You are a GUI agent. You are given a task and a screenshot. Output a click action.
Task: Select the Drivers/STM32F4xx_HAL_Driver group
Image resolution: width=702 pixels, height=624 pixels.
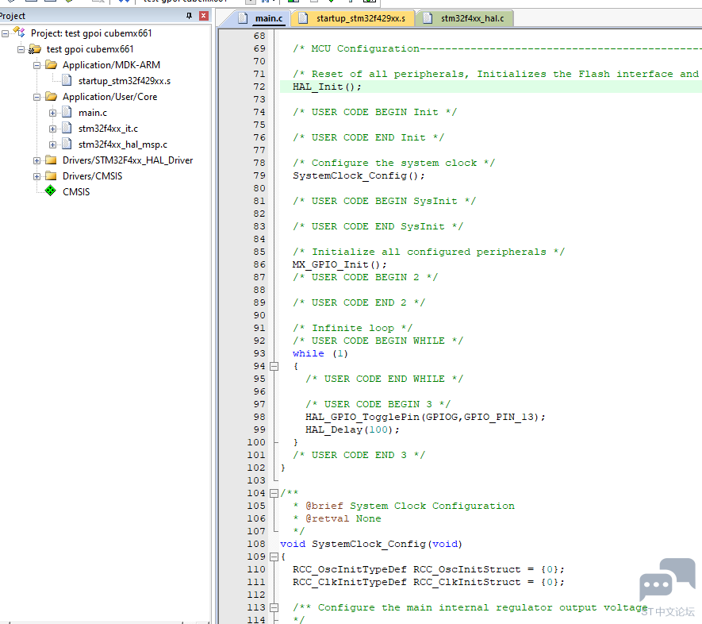tap(128, 160)
